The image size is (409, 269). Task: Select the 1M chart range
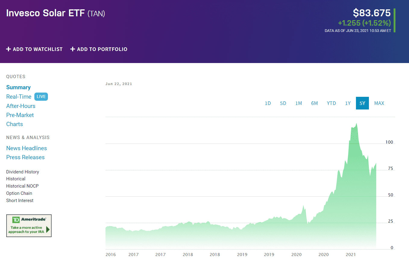298,103
